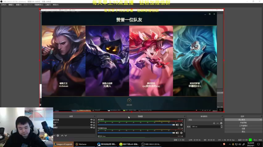Viewport: 263px width, 147px height.
Task: Open the 文件(F) menu in OBS
Action: coord(4,5)
